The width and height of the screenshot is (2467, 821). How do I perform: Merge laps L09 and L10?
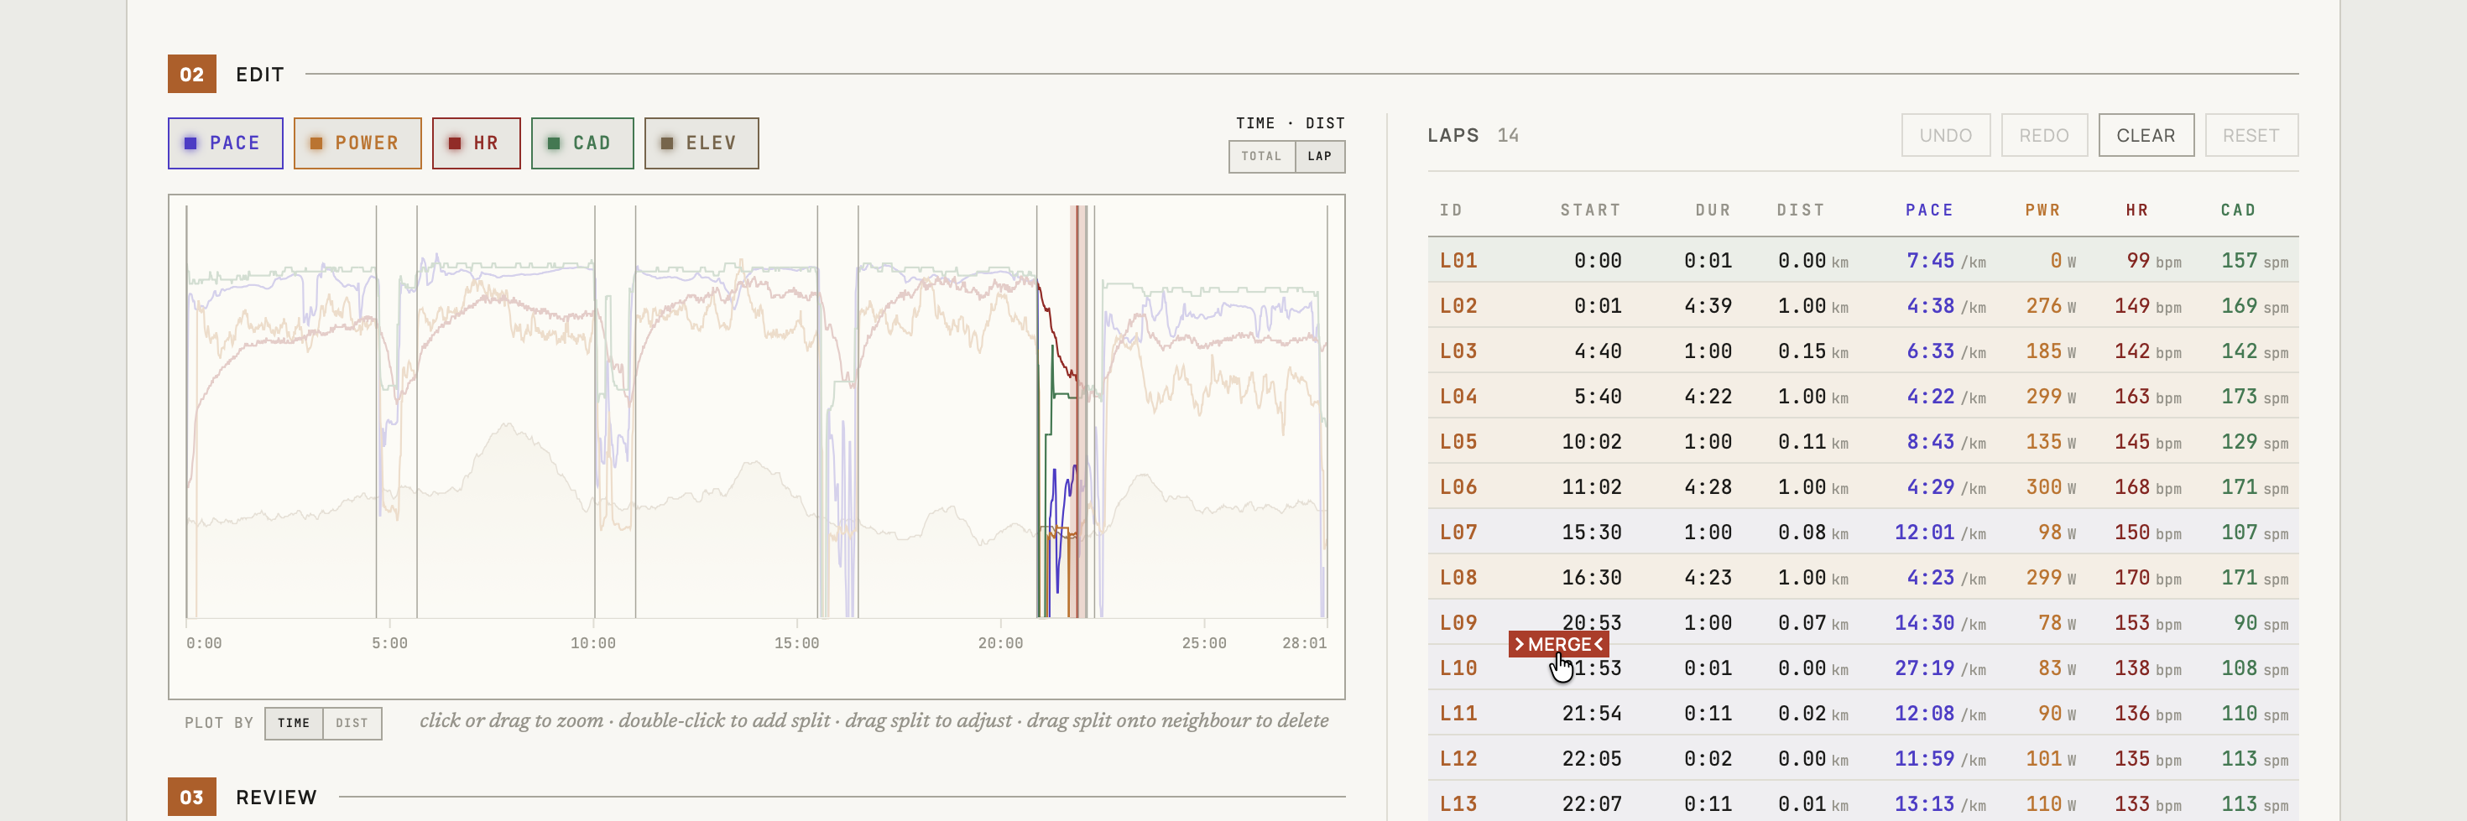click(1558, 645)
